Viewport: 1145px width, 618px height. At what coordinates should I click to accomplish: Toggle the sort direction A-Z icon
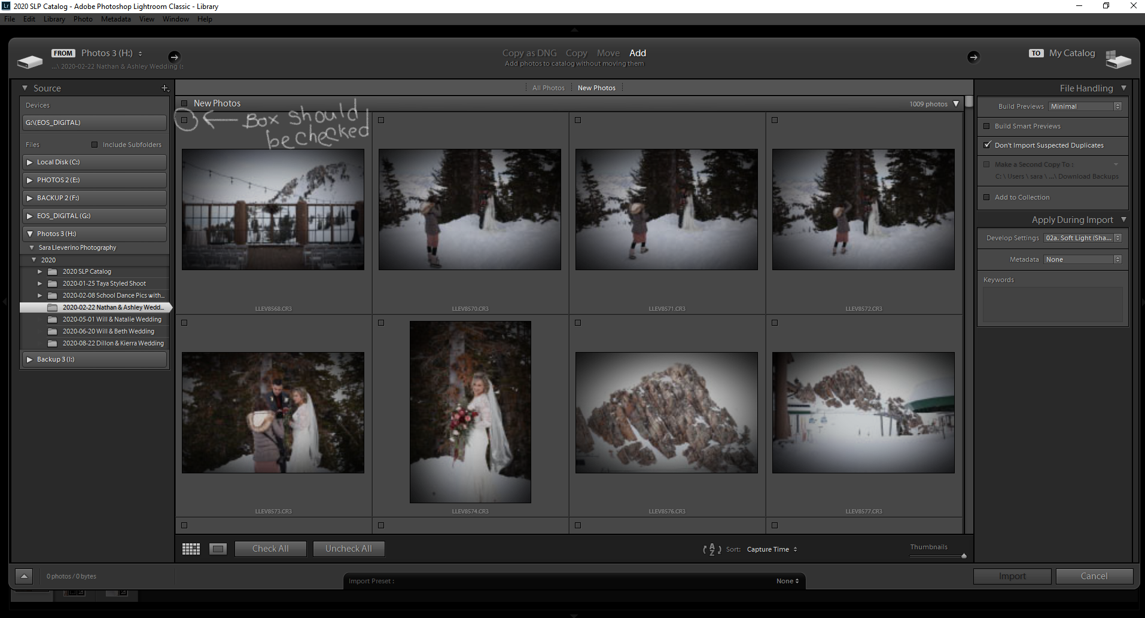[x=711, y=549]
